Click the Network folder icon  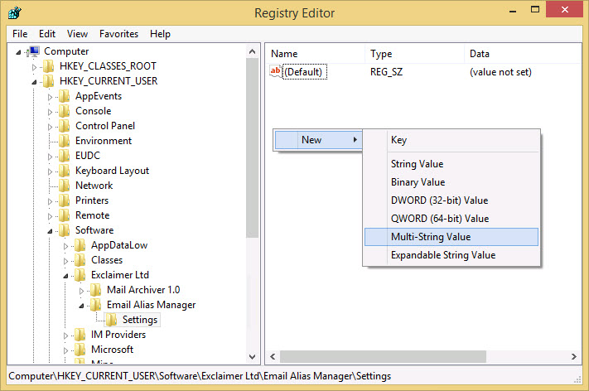coord(65,186)
